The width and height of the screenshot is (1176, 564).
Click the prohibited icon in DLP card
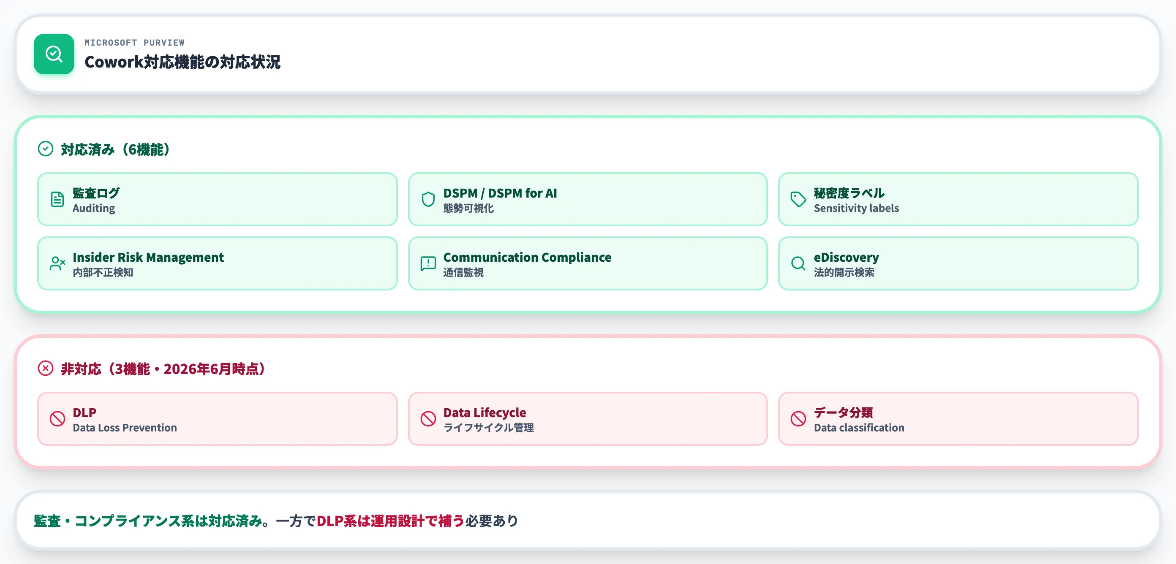(x=57, y=418)
